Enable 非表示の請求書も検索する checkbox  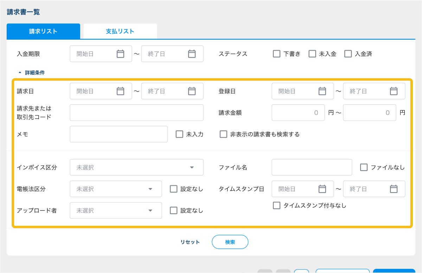click(x=223, y=134)
